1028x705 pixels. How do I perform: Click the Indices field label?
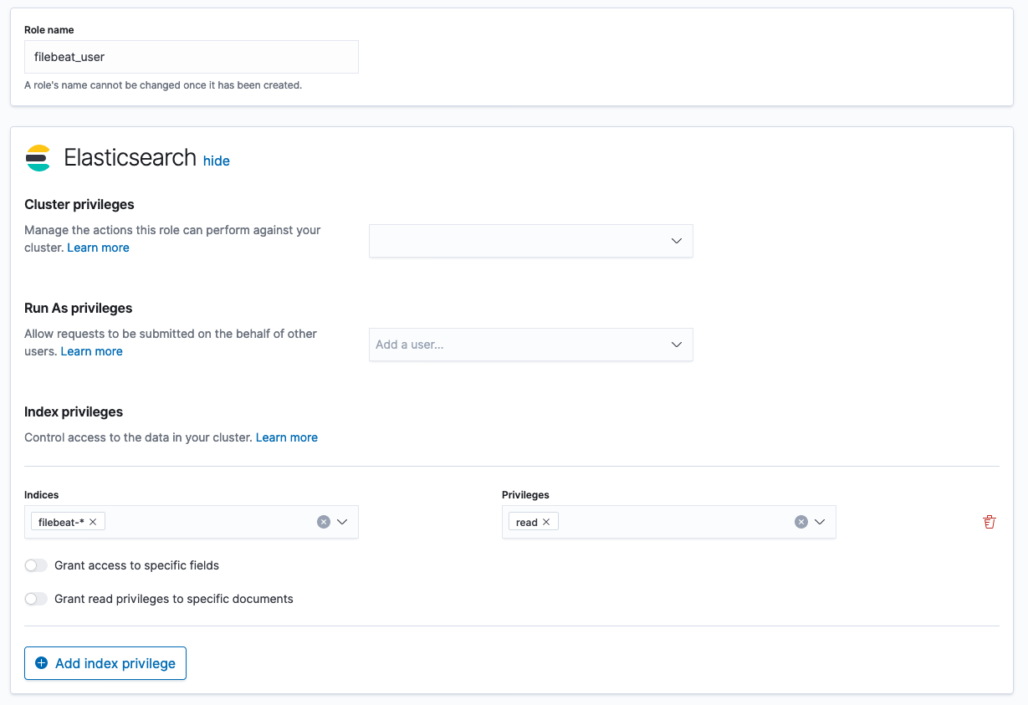point(42,495)
